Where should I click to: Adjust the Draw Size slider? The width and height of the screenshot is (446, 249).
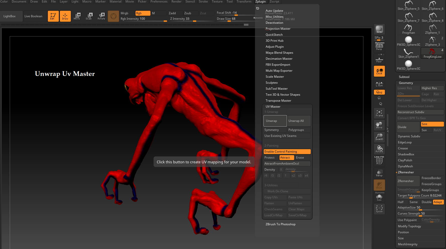click(240, 19)
